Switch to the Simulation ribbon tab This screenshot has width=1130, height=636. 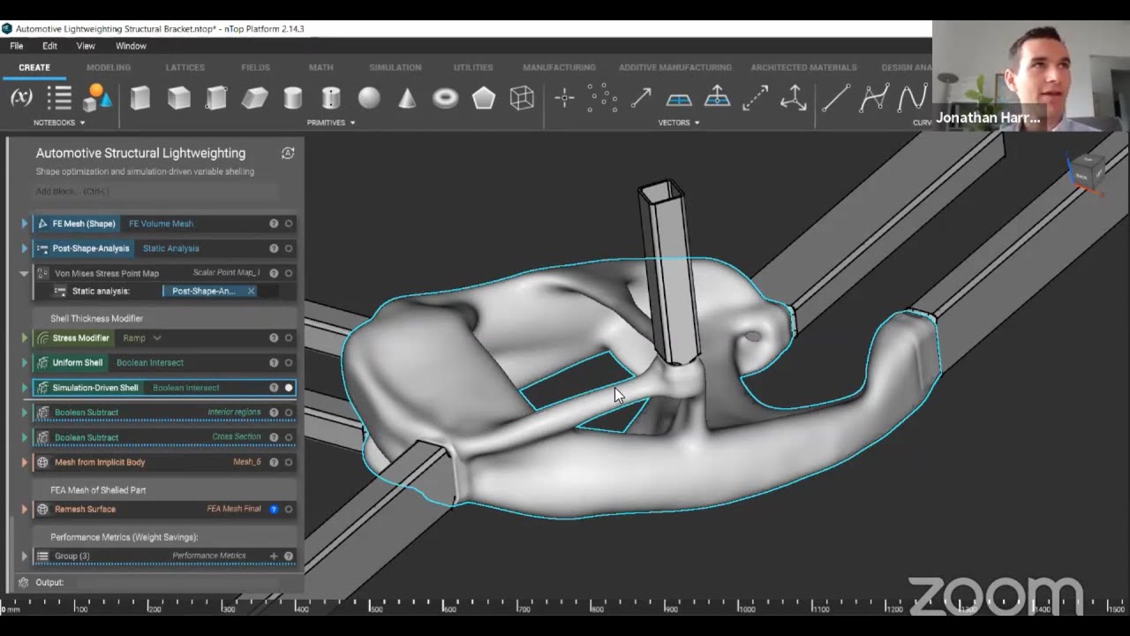pyautogui.click(x=395, y=67)
